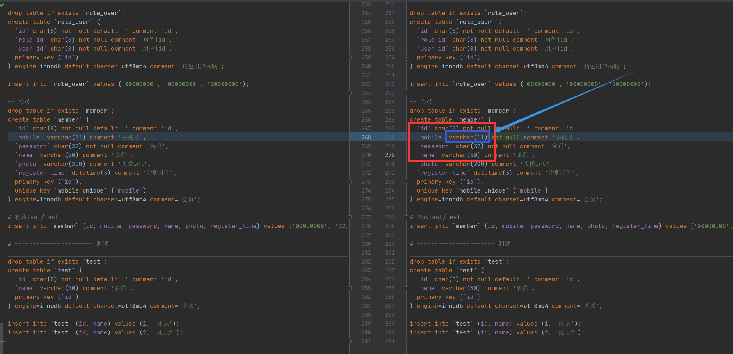Click line number 289 in the right number column

[390, 324]
